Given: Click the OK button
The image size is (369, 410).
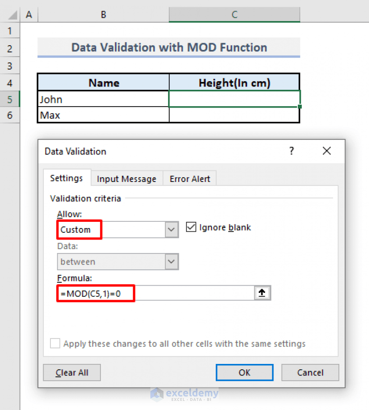Looking at the screenshot, I should click(x=244, y=373).
